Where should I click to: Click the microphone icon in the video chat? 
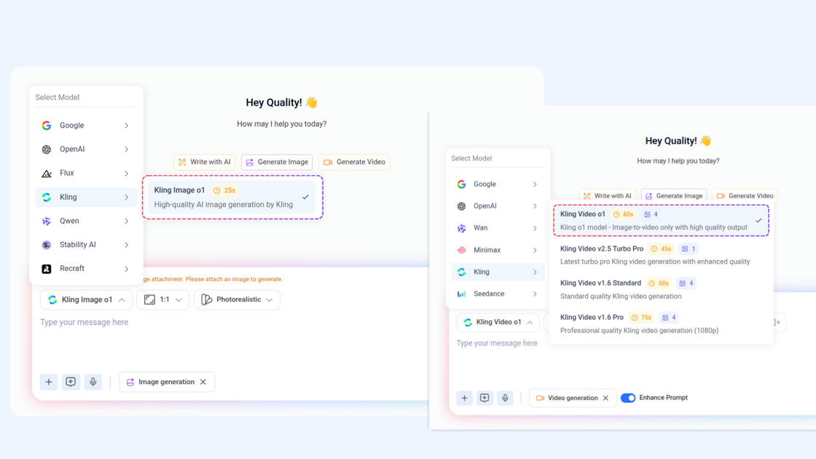[505, 398]
